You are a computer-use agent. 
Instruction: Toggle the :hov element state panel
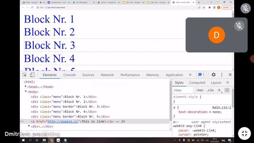[199, 90]
